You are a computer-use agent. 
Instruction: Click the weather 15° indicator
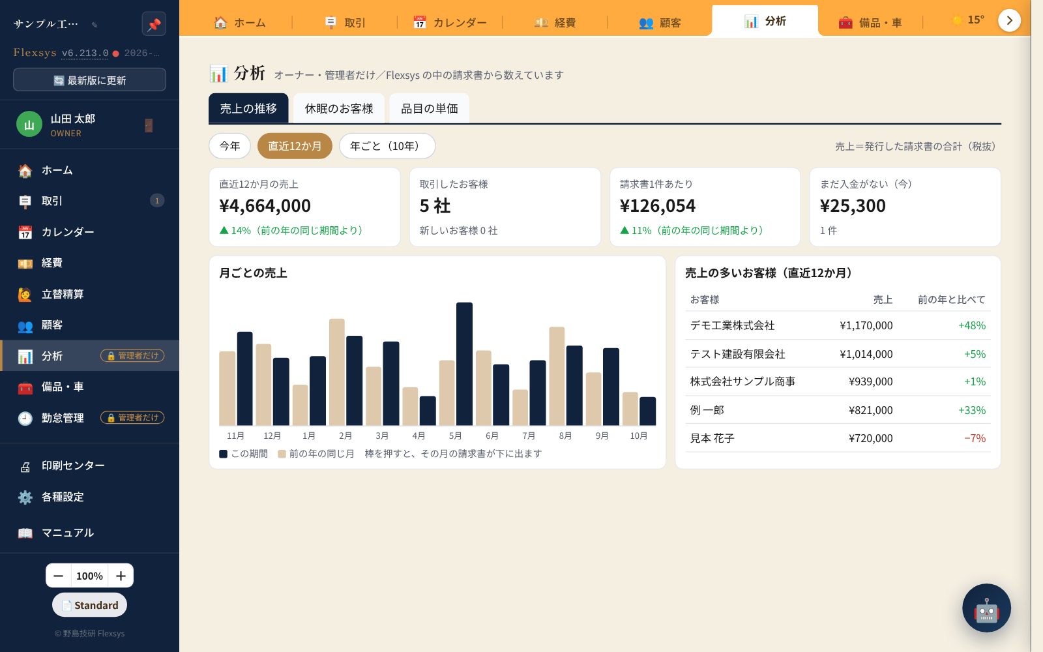point(969,20)
